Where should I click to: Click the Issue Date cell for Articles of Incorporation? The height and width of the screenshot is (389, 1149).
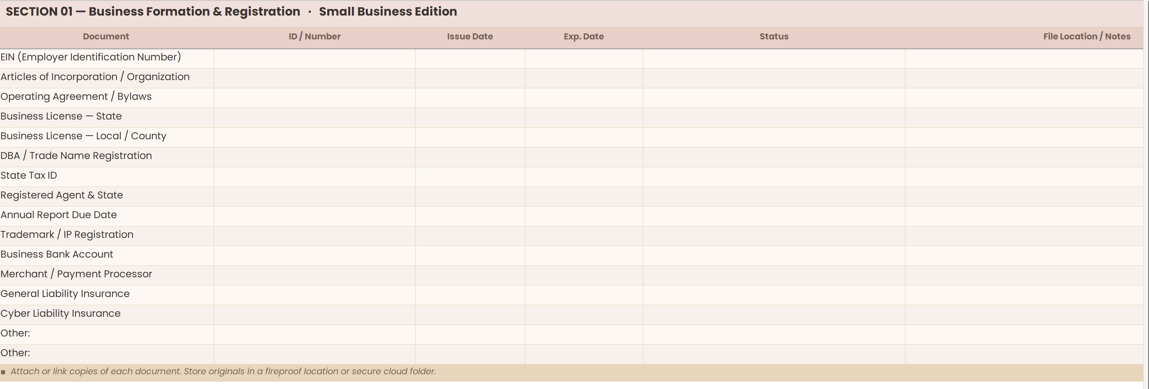[470, 79]
